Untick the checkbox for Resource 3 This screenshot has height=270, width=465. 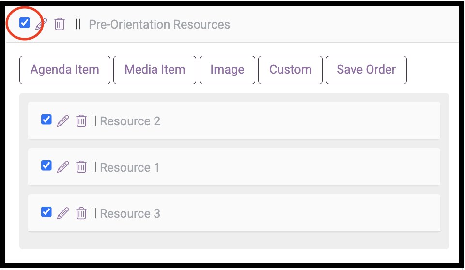pos(46,212)
